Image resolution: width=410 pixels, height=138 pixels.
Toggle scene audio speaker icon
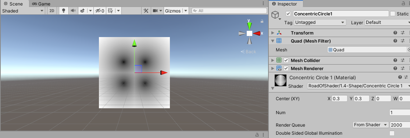[x=73, y=11]
